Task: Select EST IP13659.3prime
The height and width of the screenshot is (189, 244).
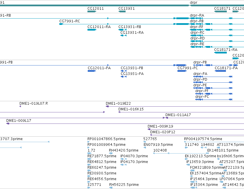Action: (188, 165)
